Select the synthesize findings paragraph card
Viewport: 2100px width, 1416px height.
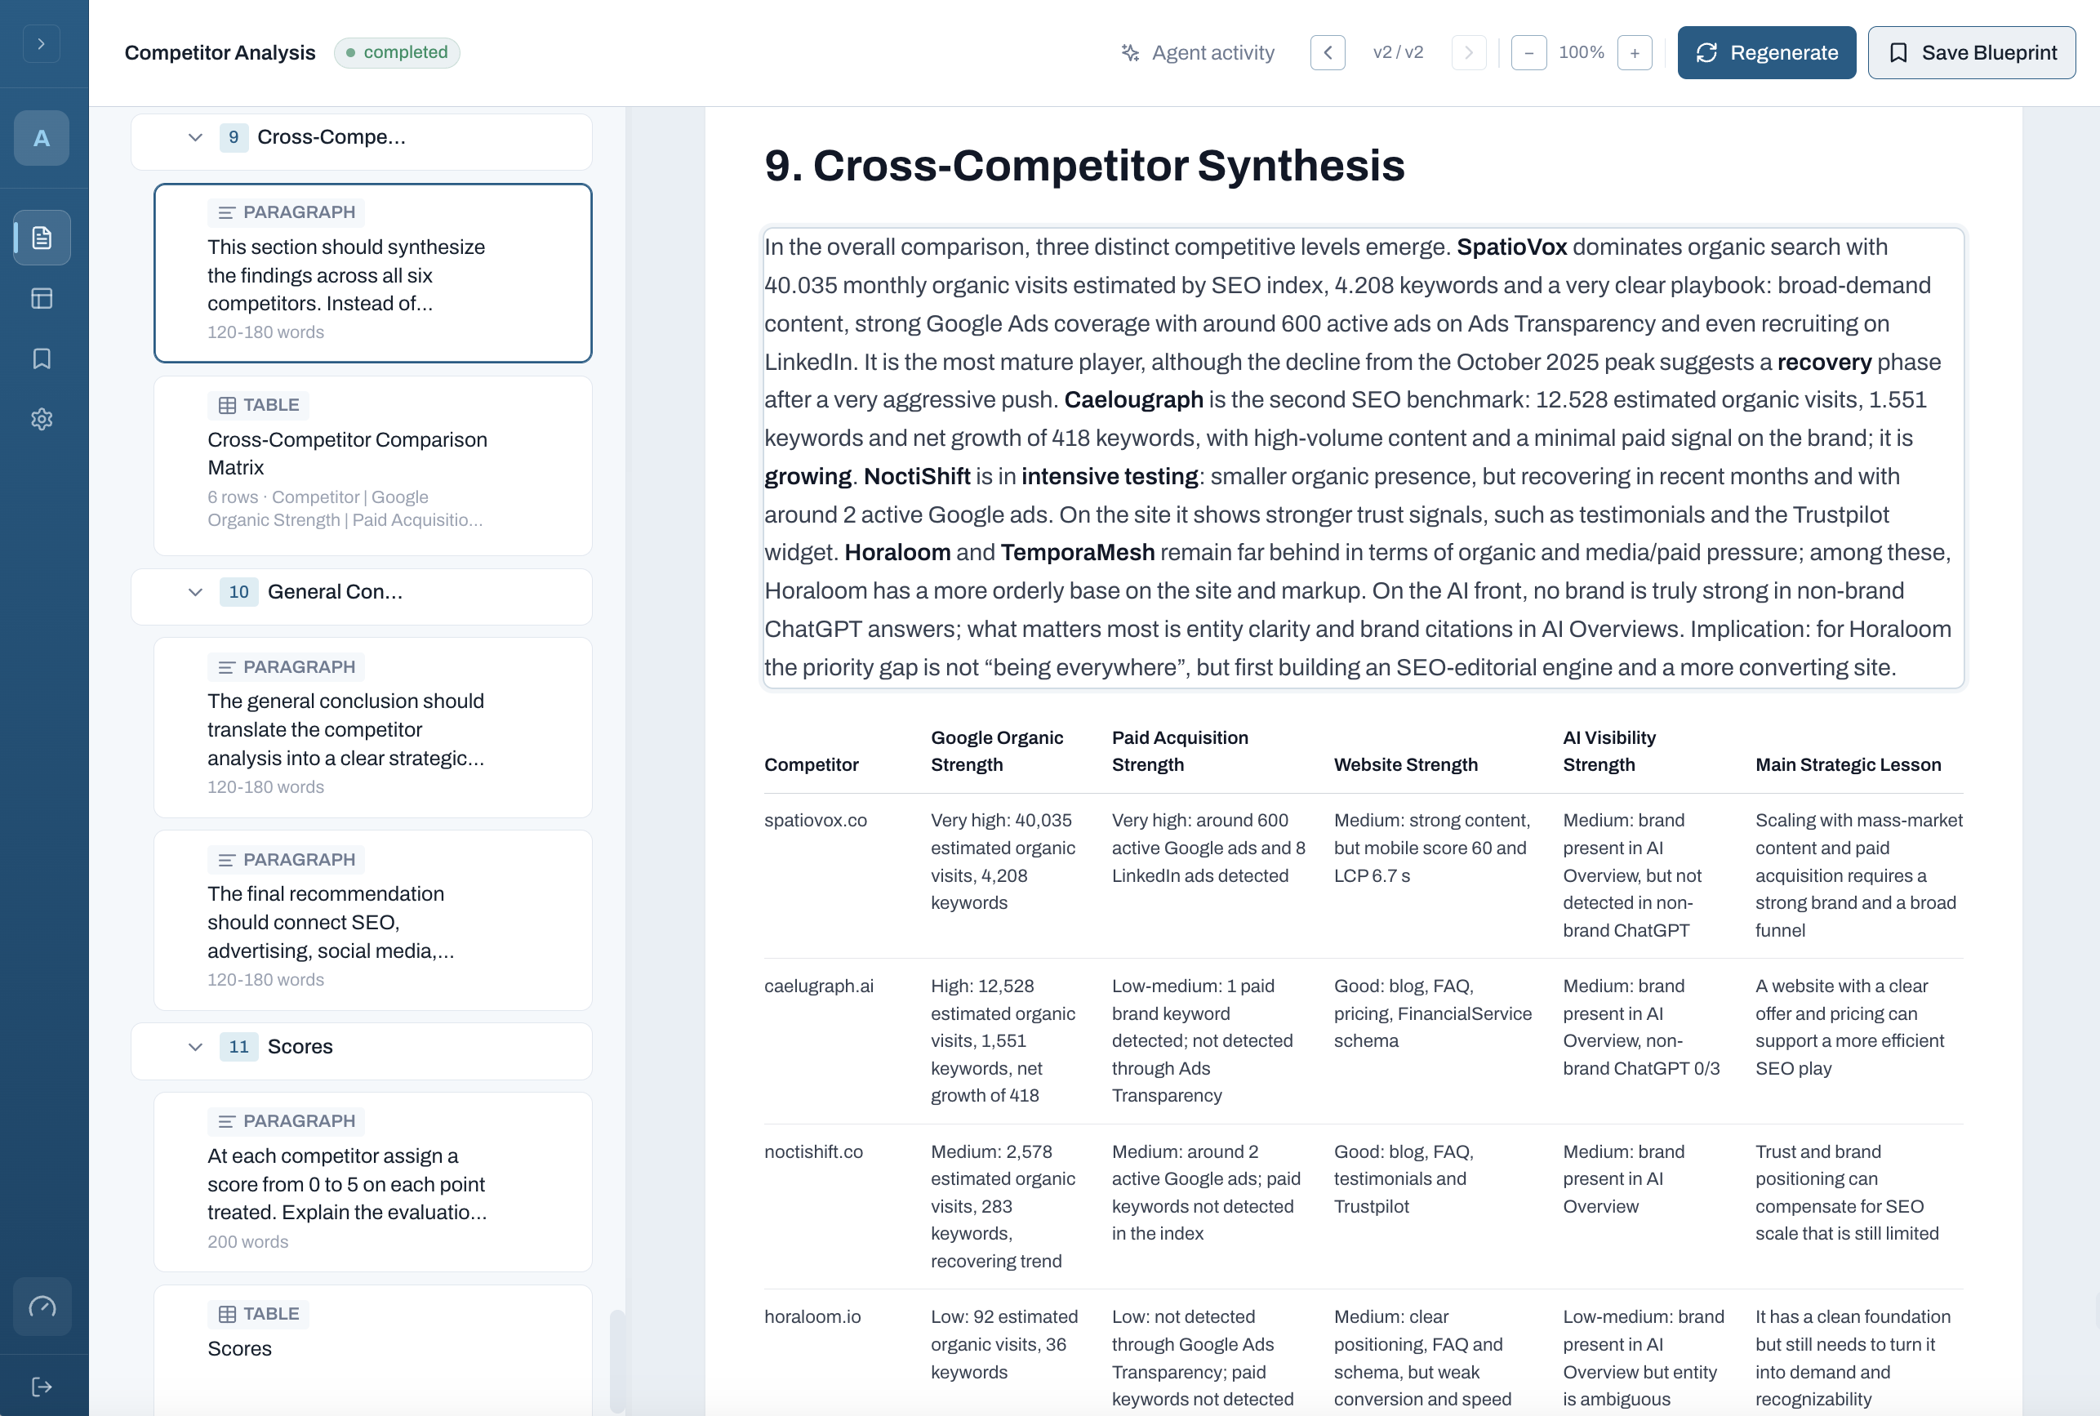373,273
